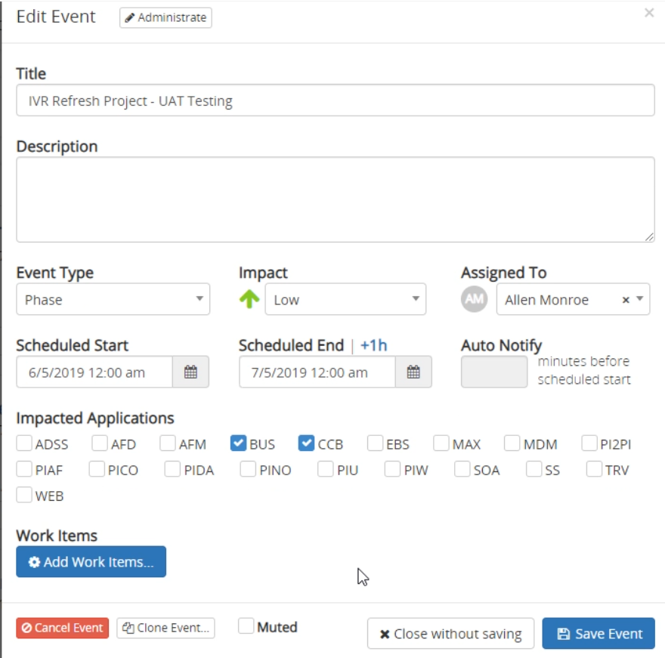Open the Event Type dropdown
Image resolution: width=665 pixels, height=658 pixels.
click(113, 299)
